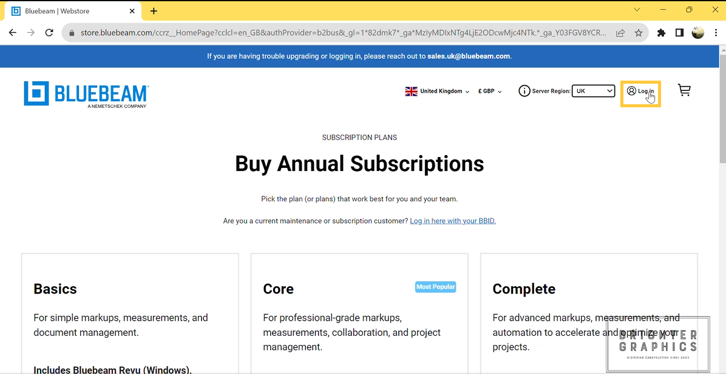726x374 pixels.
Task: Open the shopping cart icon
Action: (x=684, y=90)
